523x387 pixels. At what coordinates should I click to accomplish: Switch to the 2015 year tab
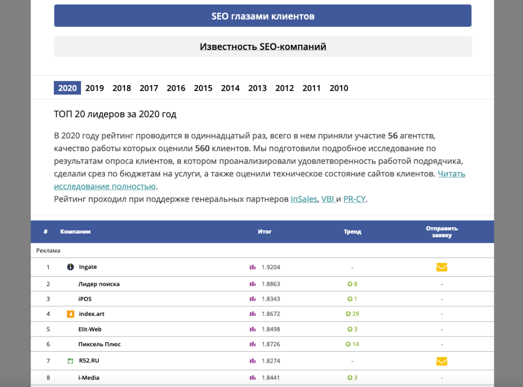click(203, 88)
